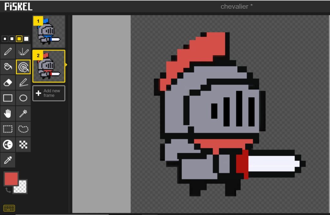This screenshot has width=330, height=215.
Task: Select the Vertical mirror pen tool
Action: tap(23, 51)
